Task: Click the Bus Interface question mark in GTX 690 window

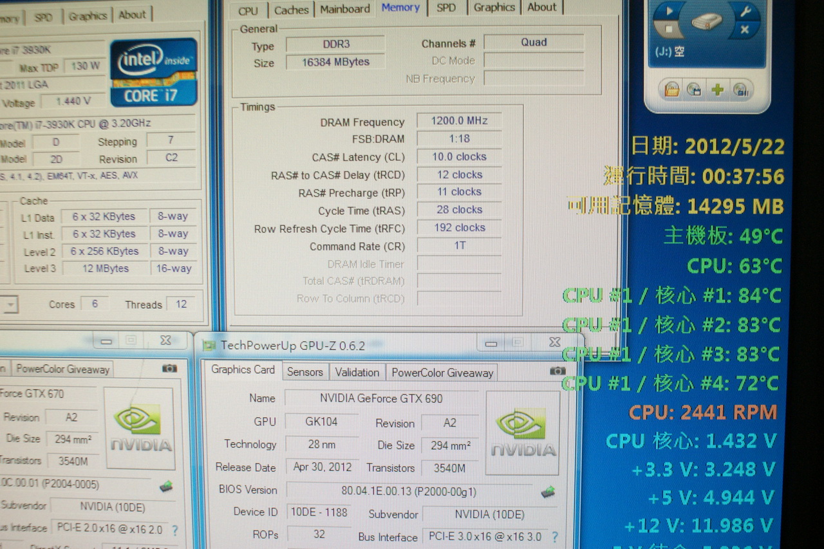Action: click(x=554, y=536)
